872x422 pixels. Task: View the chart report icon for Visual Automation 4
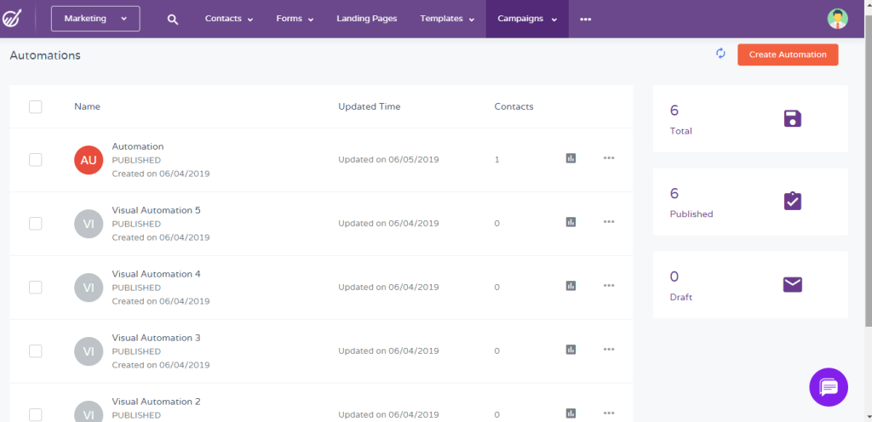click(x=571, y=286)
